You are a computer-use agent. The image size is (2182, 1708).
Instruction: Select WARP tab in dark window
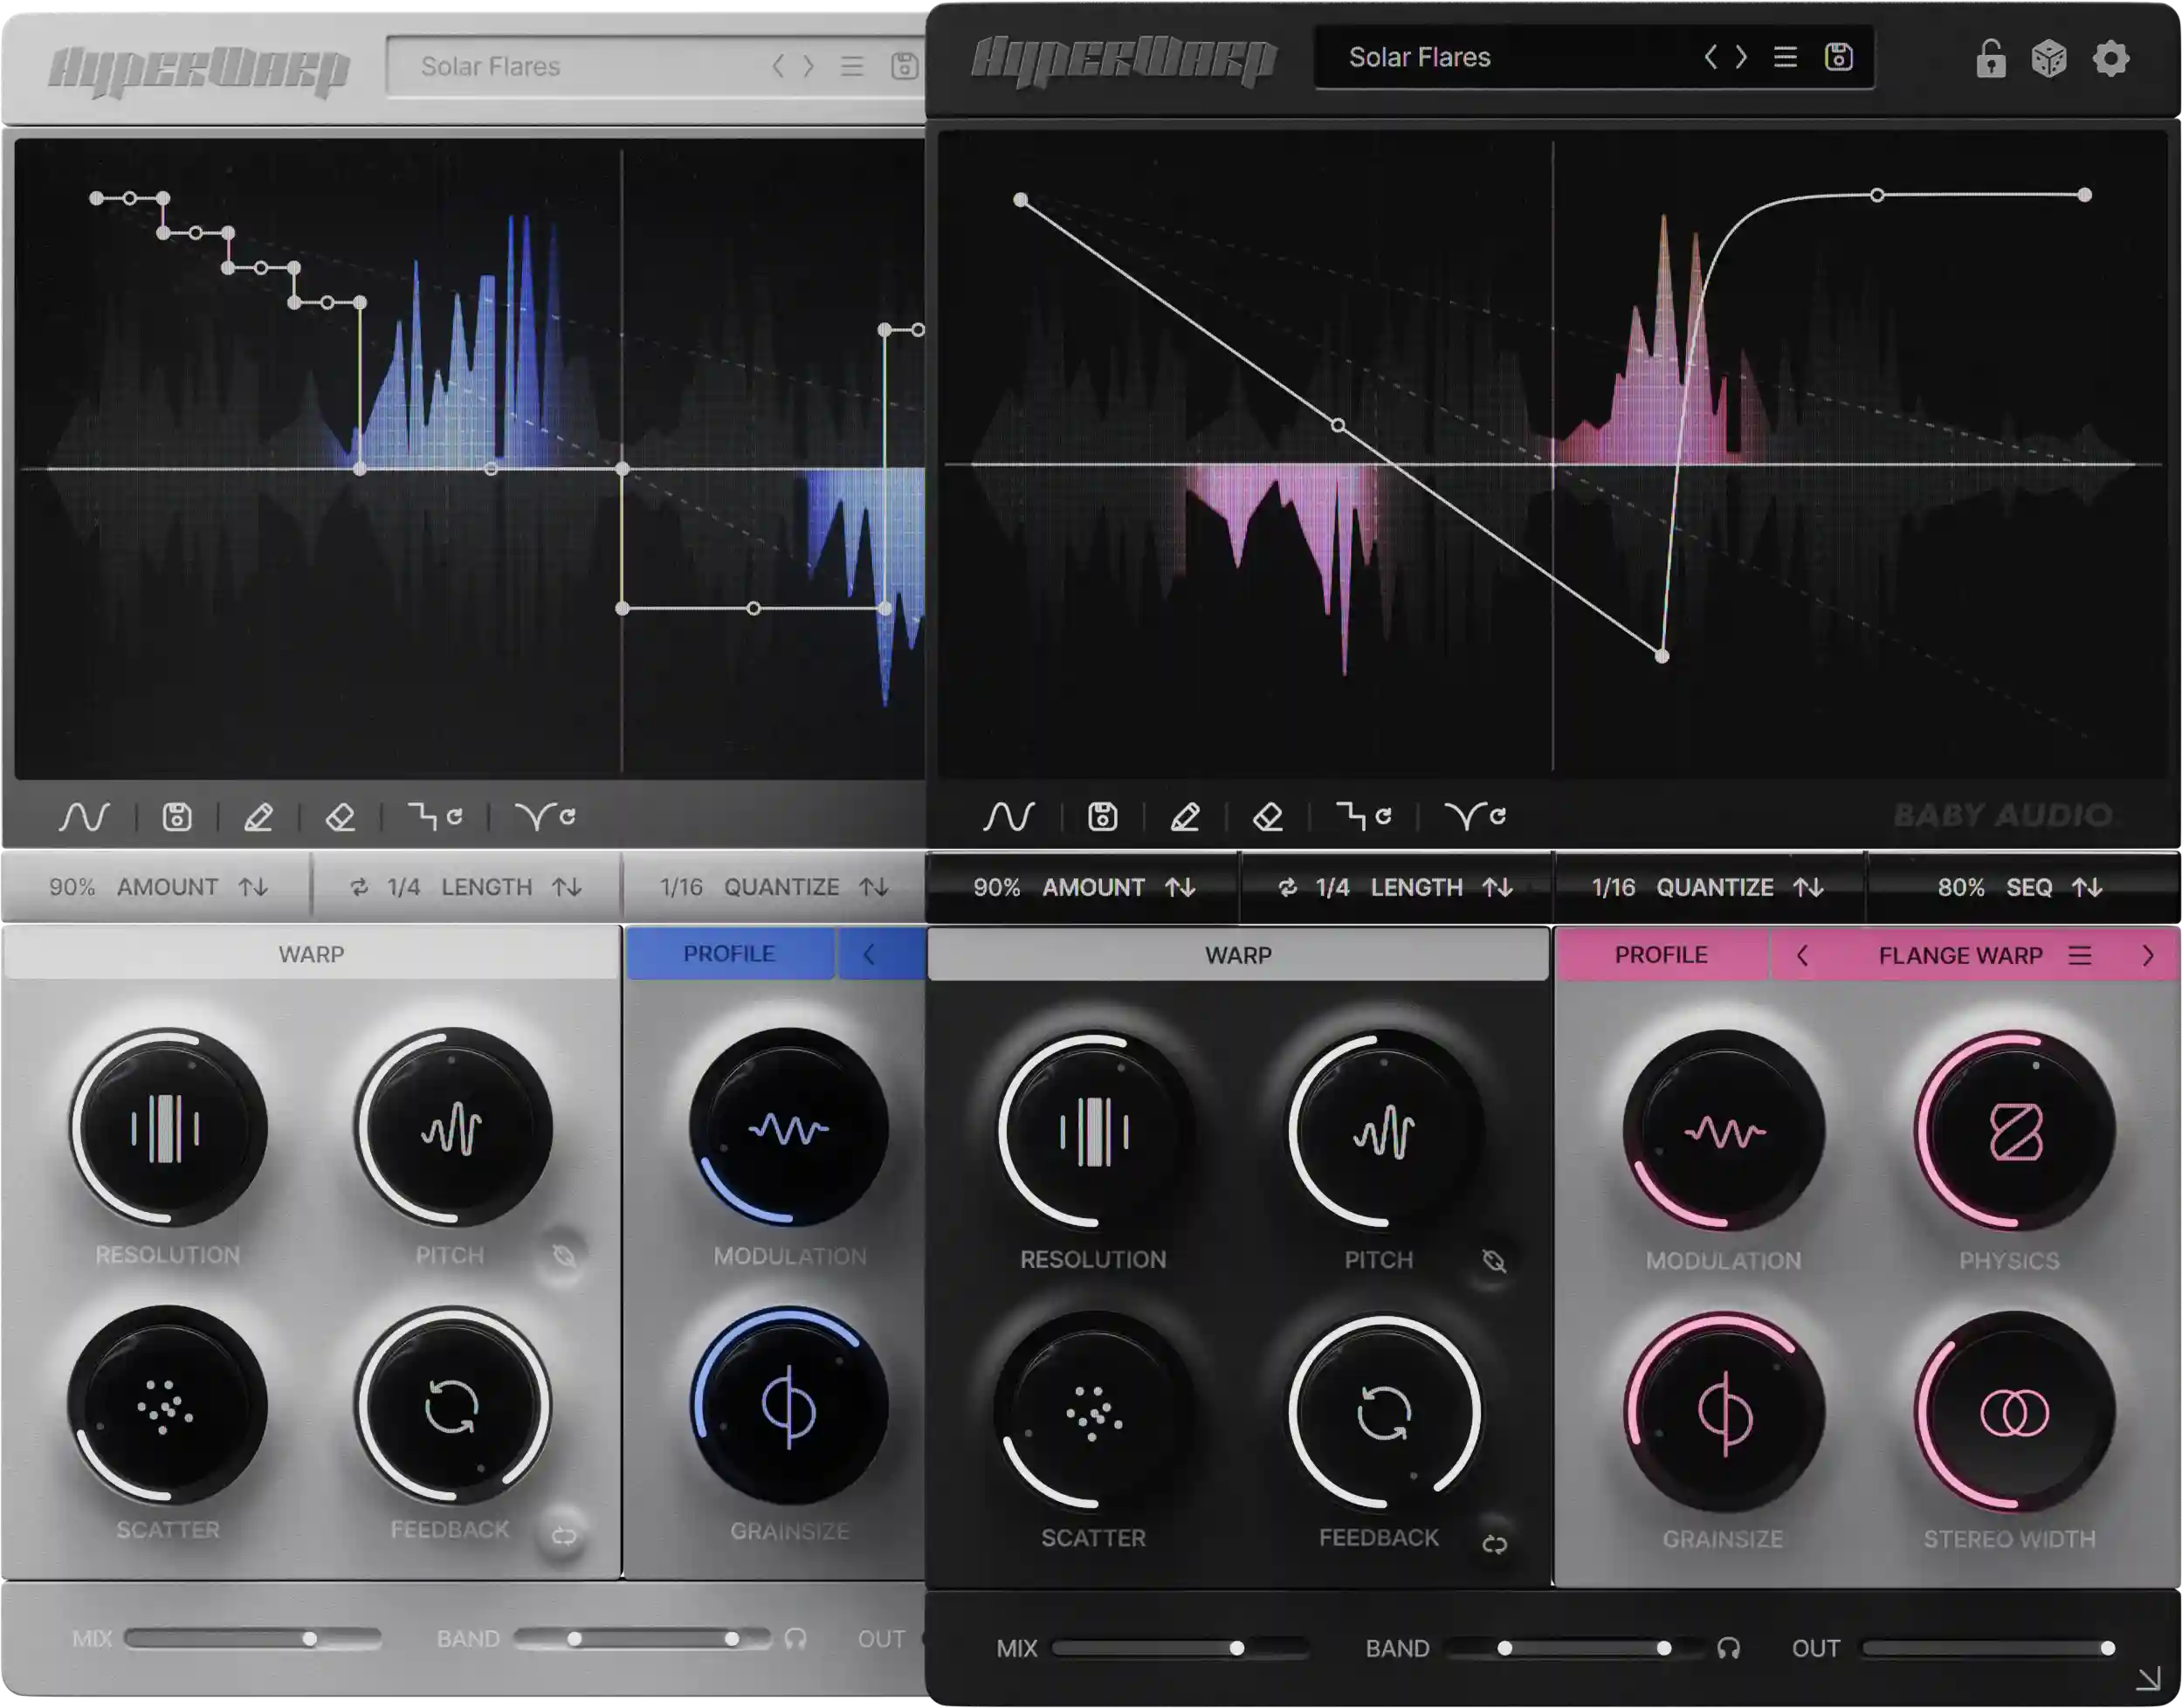[x=1238, y=955]
